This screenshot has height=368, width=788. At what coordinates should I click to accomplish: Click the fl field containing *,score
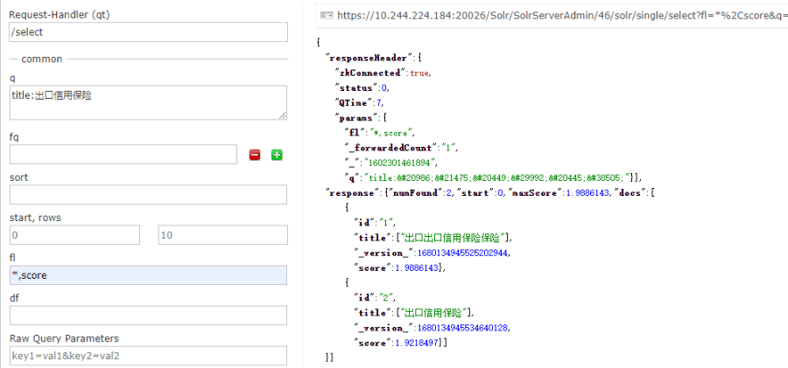(x=148, y=275)
